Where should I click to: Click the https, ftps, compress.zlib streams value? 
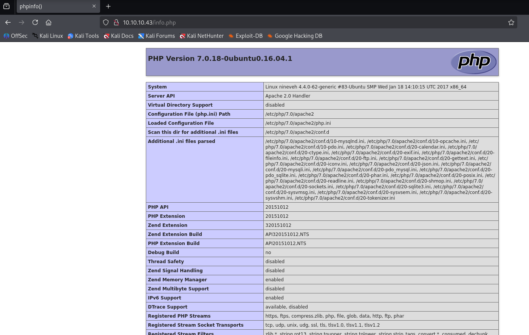point(335,316)
